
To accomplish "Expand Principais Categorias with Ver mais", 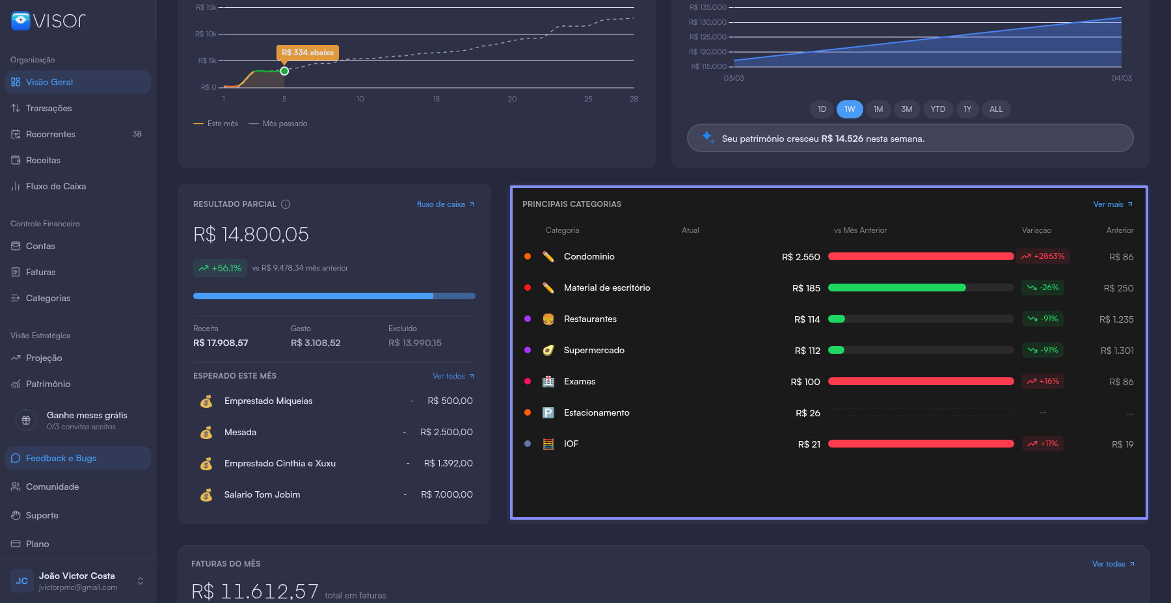I will [1112, 204].
